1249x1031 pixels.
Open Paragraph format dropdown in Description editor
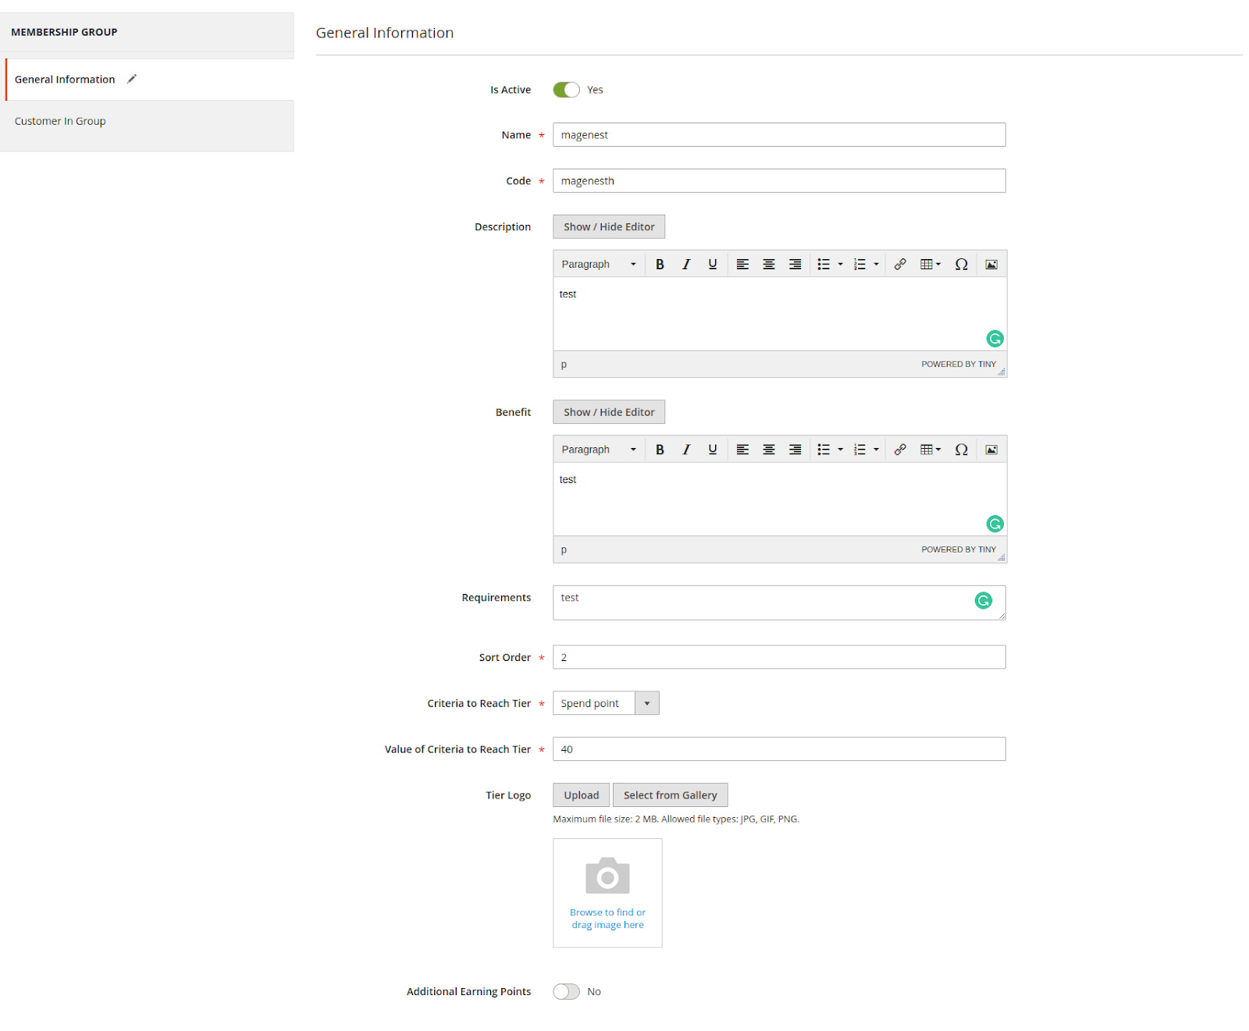pos(598,265)
